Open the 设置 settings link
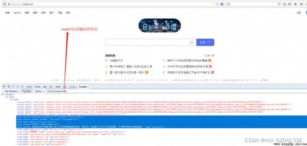 pyautogui.click(x=299, y=13)
